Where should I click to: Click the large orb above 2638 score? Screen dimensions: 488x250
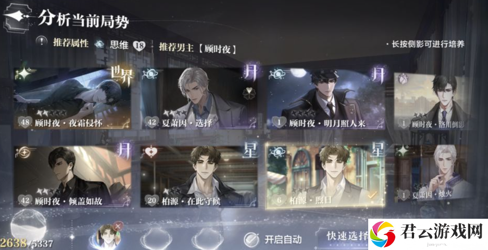pos(29,224)
